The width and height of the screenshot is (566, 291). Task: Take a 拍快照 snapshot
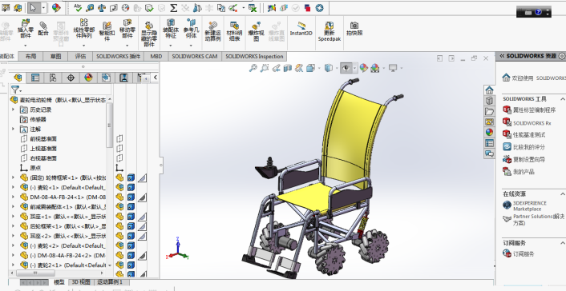354,29
